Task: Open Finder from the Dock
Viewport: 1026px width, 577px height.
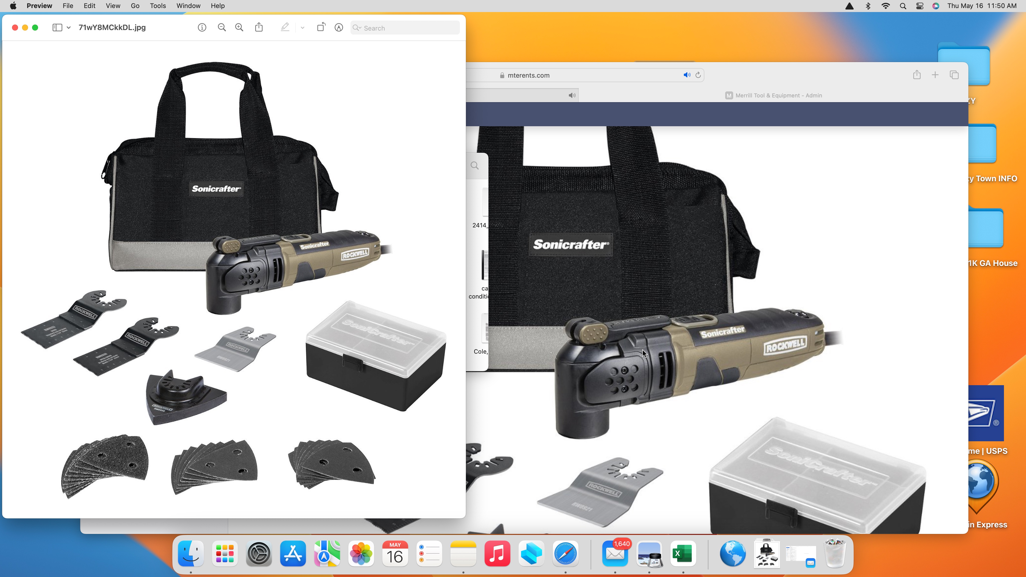Action: 191,553
